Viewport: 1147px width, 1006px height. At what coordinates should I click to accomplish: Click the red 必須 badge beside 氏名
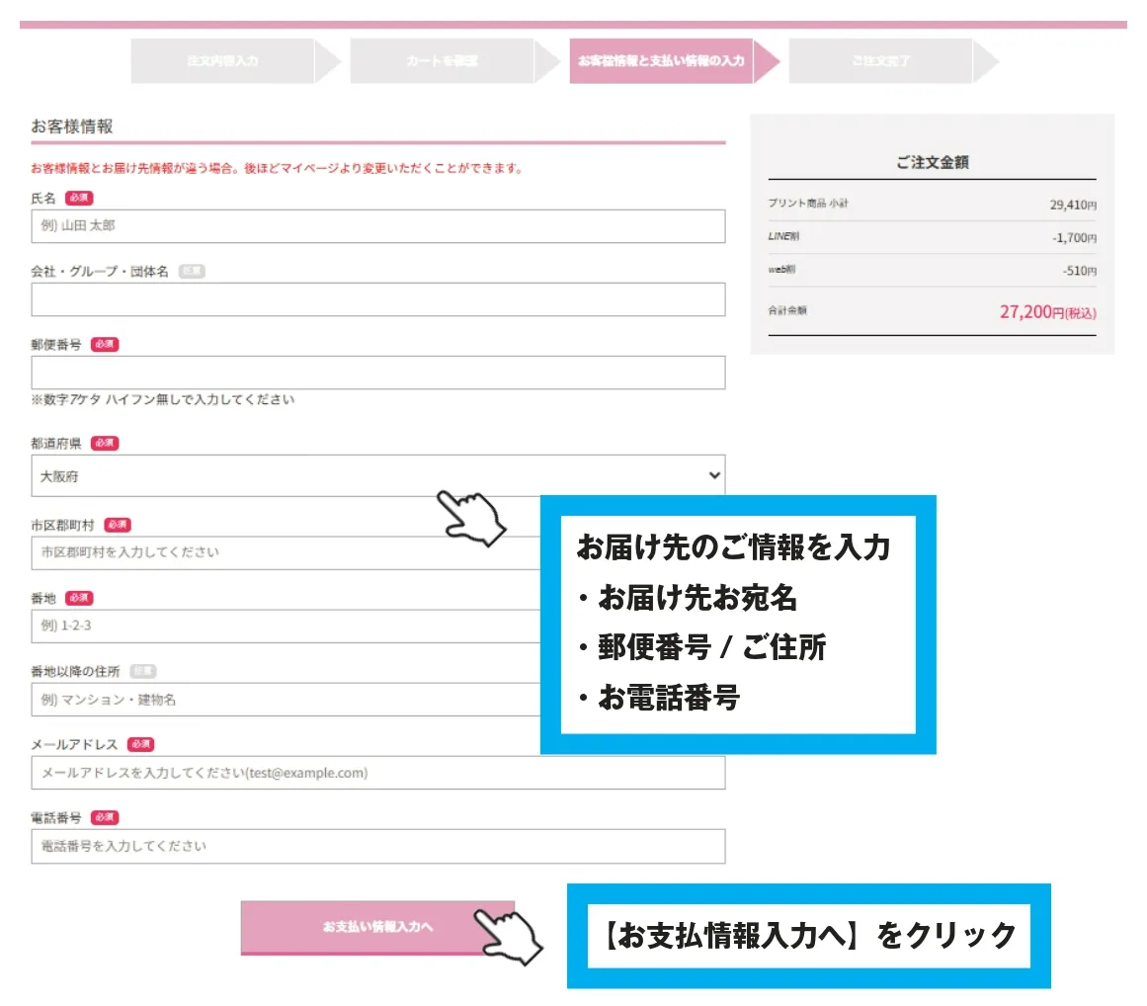pyautogui.click(x=79, y=199)
